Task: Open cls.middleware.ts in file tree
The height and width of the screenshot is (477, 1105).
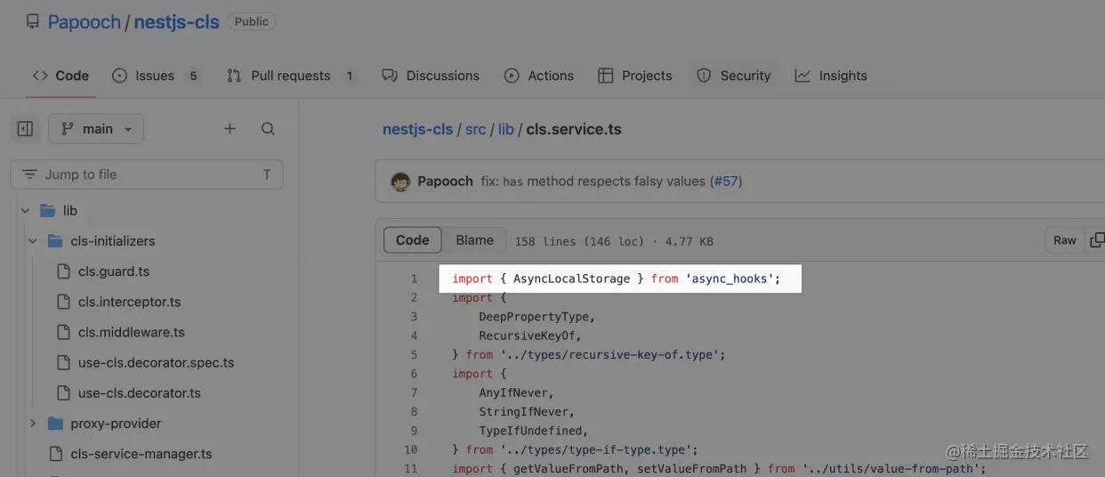Action: [x=132, y=332]
